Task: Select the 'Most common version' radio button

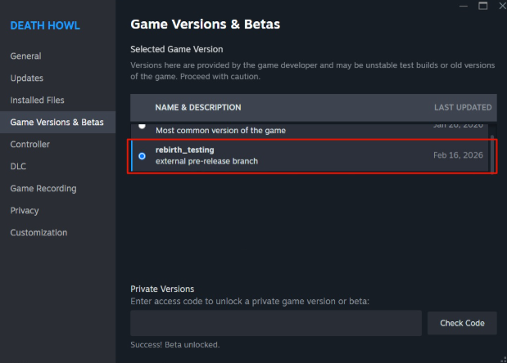Action: (x=143, y=126)
